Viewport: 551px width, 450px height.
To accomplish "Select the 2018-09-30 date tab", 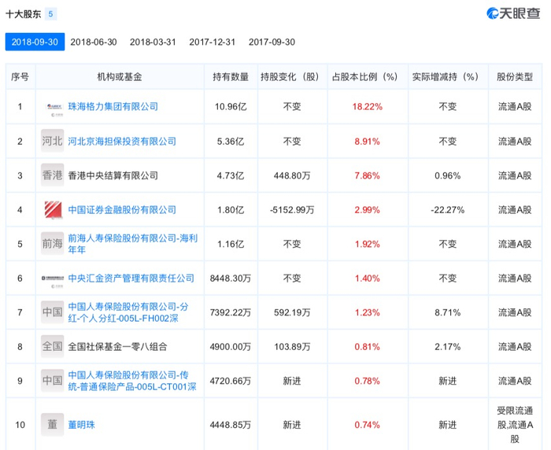I will (x=35, y=42).
